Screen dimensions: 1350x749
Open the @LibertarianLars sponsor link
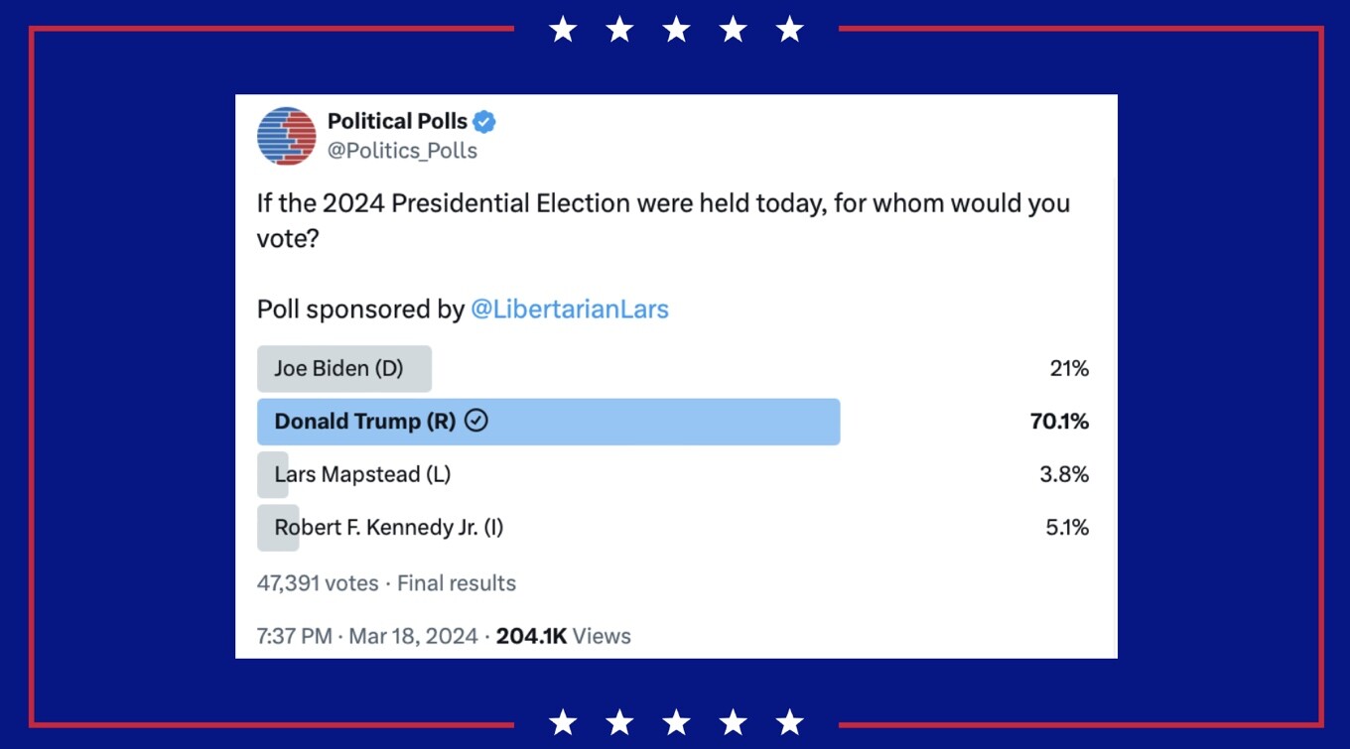(570, 310)
